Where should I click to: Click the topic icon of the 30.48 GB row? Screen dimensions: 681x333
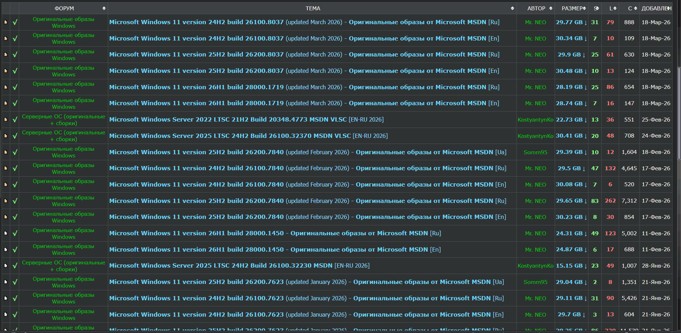(x=6, y=71)
